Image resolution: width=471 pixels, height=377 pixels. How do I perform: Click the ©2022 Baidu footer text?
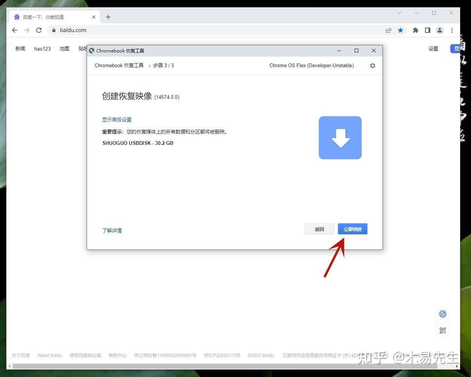pyautogui.click(x=261, y=355)
